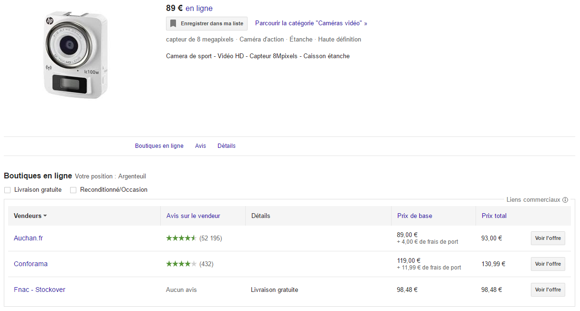Click the Auchan.fr star rating

pos(181,238)
